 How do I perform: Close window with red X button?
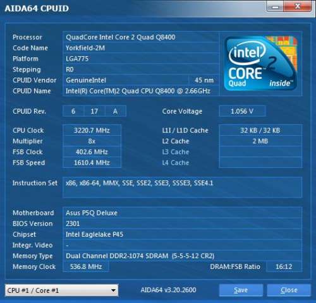click(298, 6)
